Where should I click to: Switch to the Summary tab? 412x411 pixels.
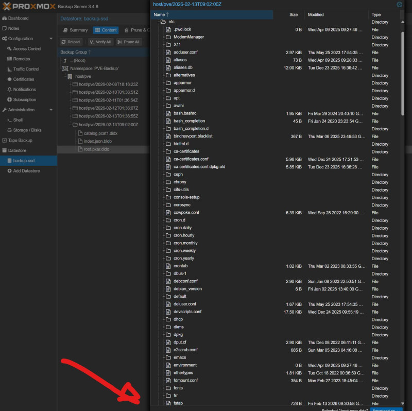click(x=75, y=30)
